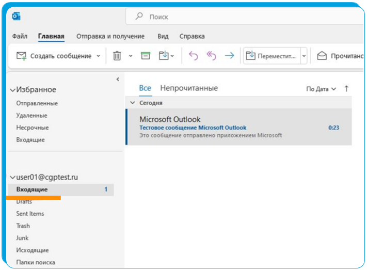Collapse the Сегодня message group
Image resolution: width=367 pixels, height=270 pixels.
[133, 103]
